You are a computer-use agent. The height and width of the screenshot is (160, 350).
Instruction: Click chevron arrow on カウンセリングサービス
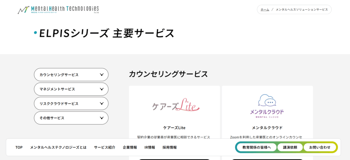point(102,75)
